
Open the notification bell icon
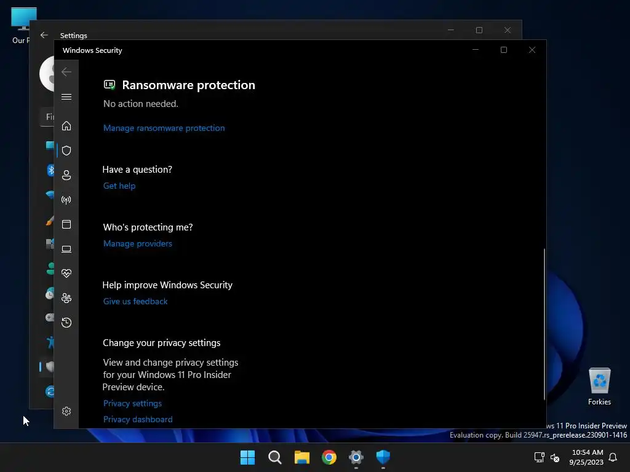[613, 457]
